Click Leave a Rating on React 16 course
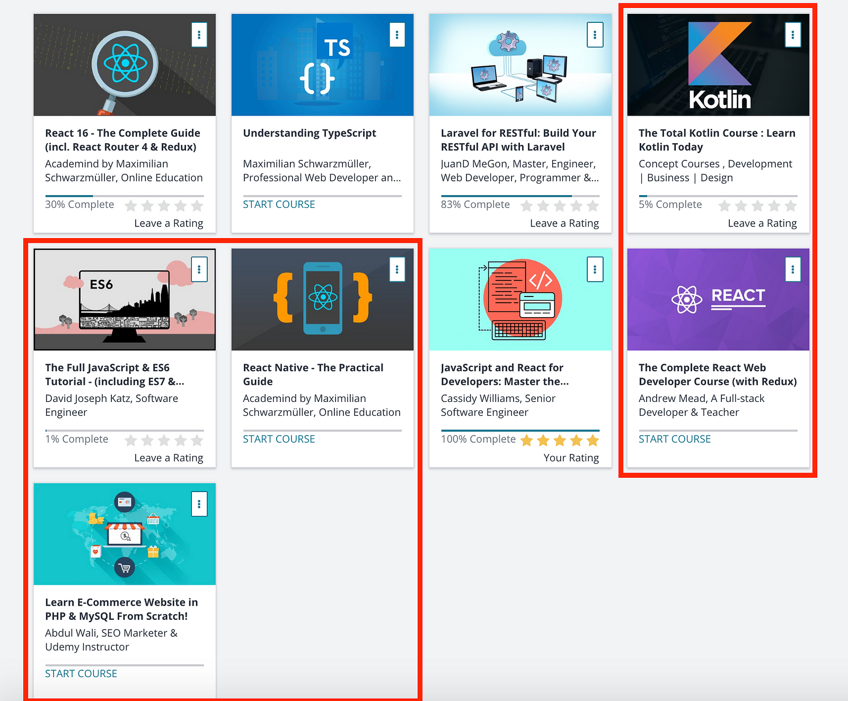The width and height of the screenshot is (848, 701). 169,223
